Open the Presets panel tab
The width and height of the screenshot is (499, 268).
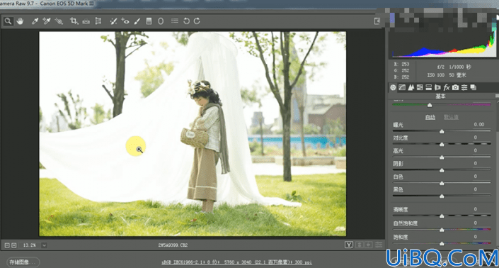[x=464, y=87]
